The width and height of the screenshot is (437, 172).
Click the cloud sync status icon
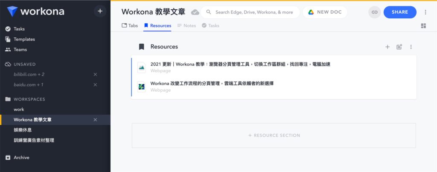(x=195, y=12)
